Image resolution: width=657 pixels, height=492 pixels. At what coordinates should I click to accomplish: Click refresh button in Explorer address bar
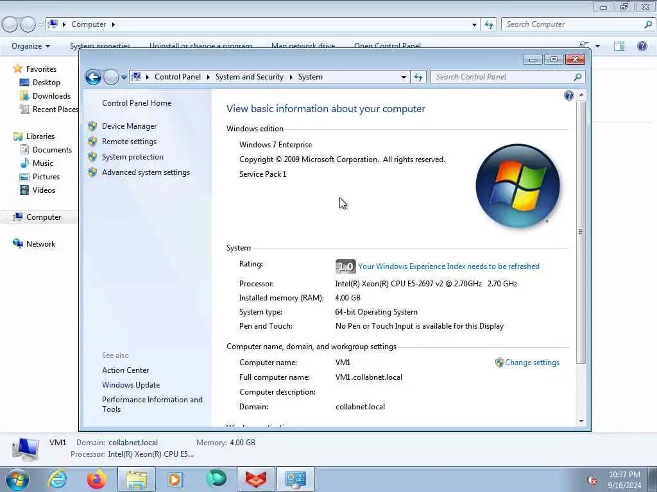tap(489, 24)
